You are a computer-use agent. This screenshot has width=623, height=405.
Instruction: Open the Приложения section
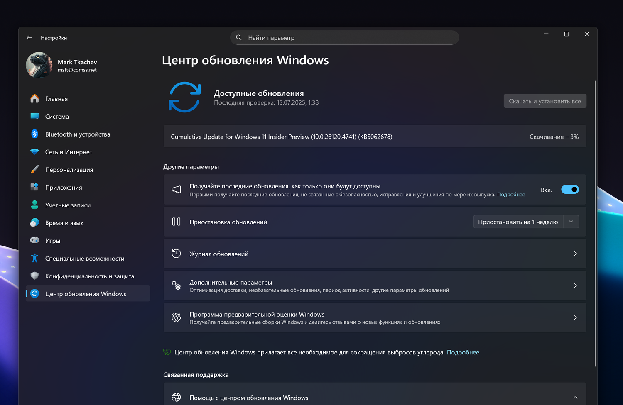[88, 187]
